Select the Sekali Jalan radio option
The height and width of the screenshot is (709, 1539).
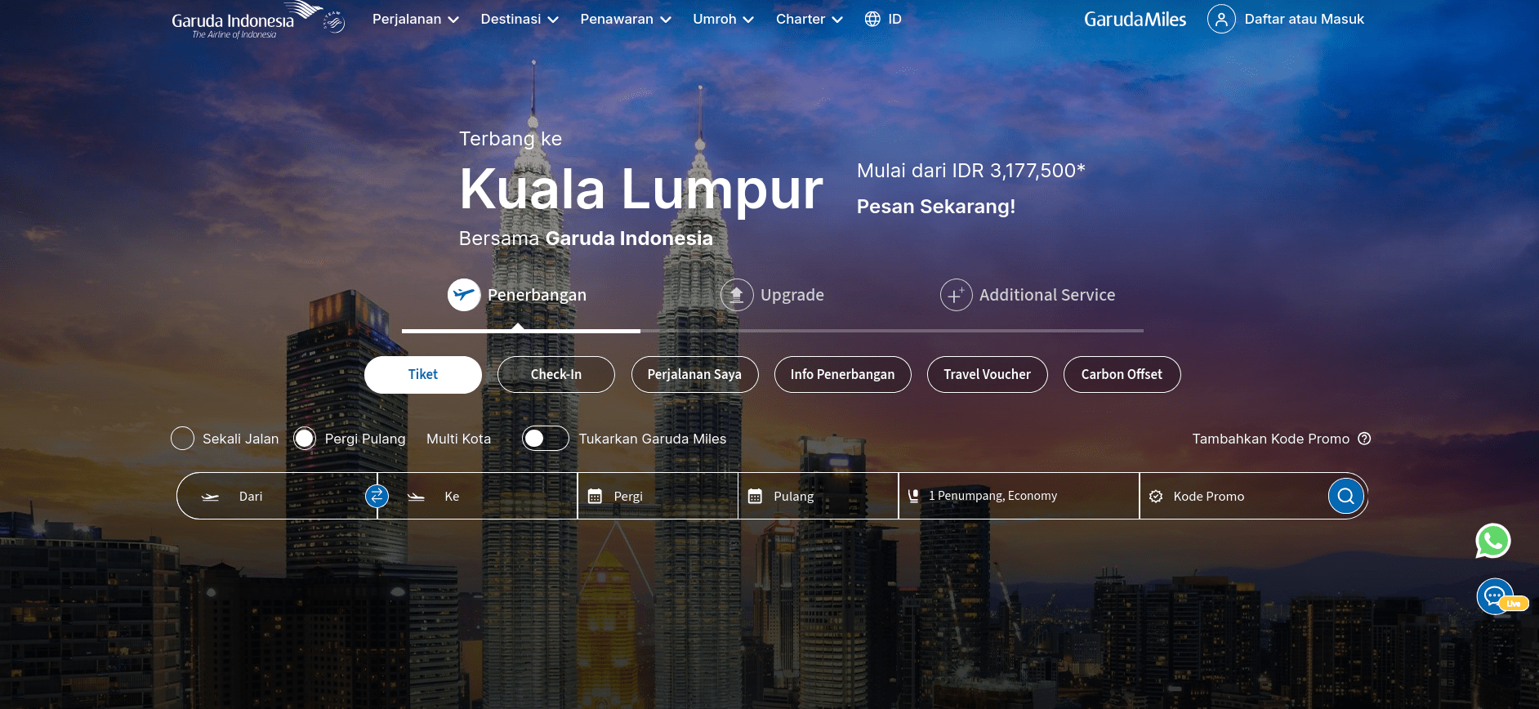pyautogui.click(x=182, y=439)
